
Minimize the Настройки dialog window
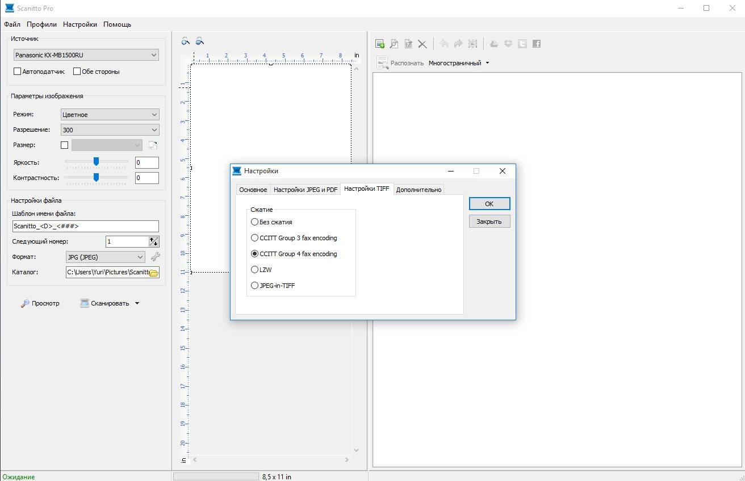(x=450, y=170)
